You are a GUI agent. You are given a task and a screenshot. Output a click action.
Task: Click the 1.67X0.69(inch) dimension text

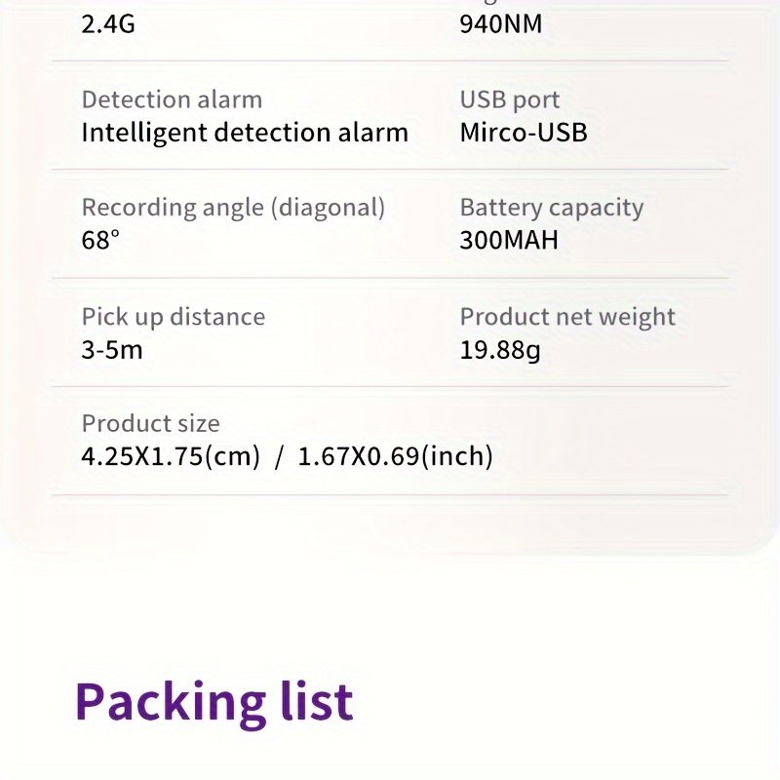(x=395, y=456)
